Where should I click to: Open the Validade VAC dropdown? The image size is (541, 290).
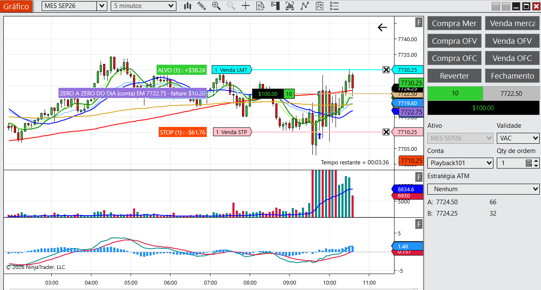[x=518, y=138]
